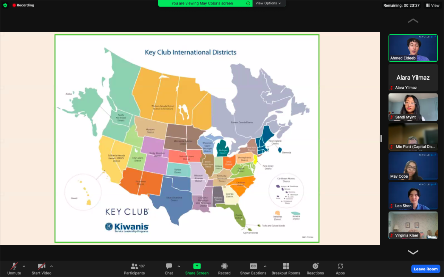Click the Record button

pos(224,269)
